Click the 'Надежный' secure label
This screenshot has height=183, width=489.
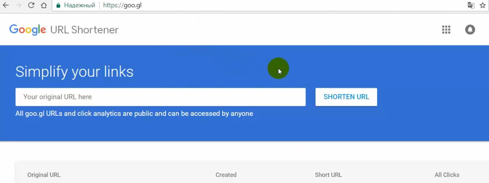point(79,6)
